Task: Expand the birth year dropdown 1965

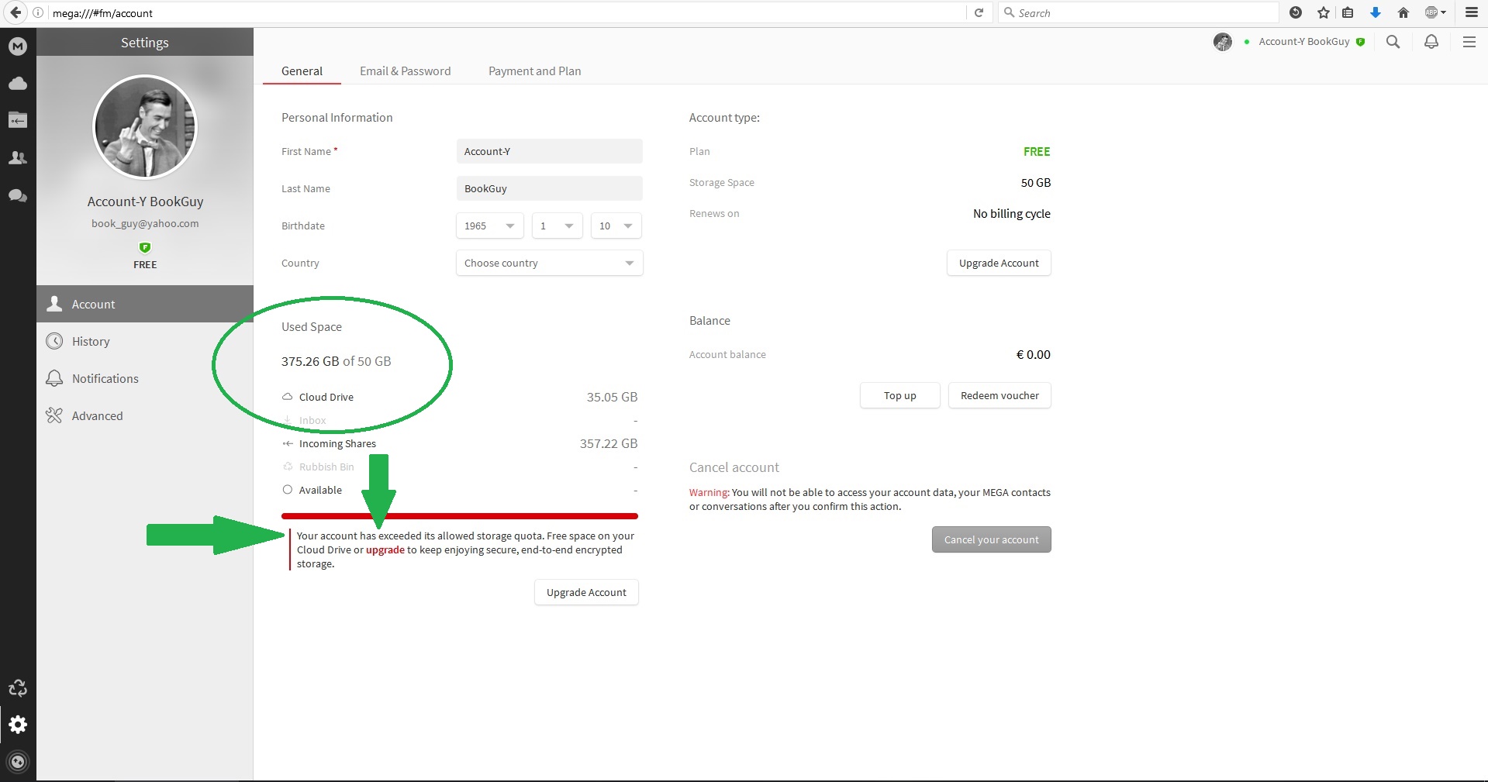Action: pos(490,226)
